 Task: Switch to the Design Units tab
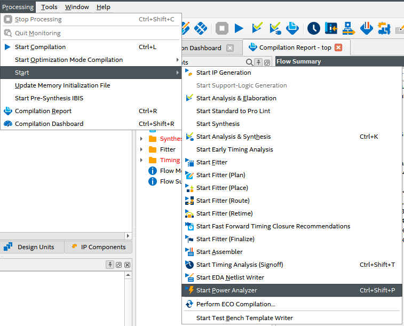click(31, 247)
